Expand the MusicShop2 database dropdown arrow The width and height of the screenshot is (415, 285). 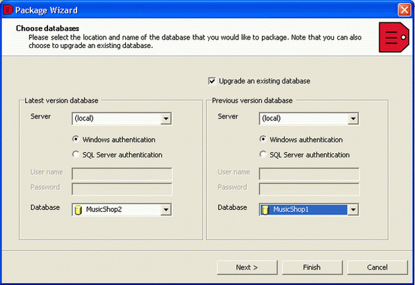tap(166, 210)
